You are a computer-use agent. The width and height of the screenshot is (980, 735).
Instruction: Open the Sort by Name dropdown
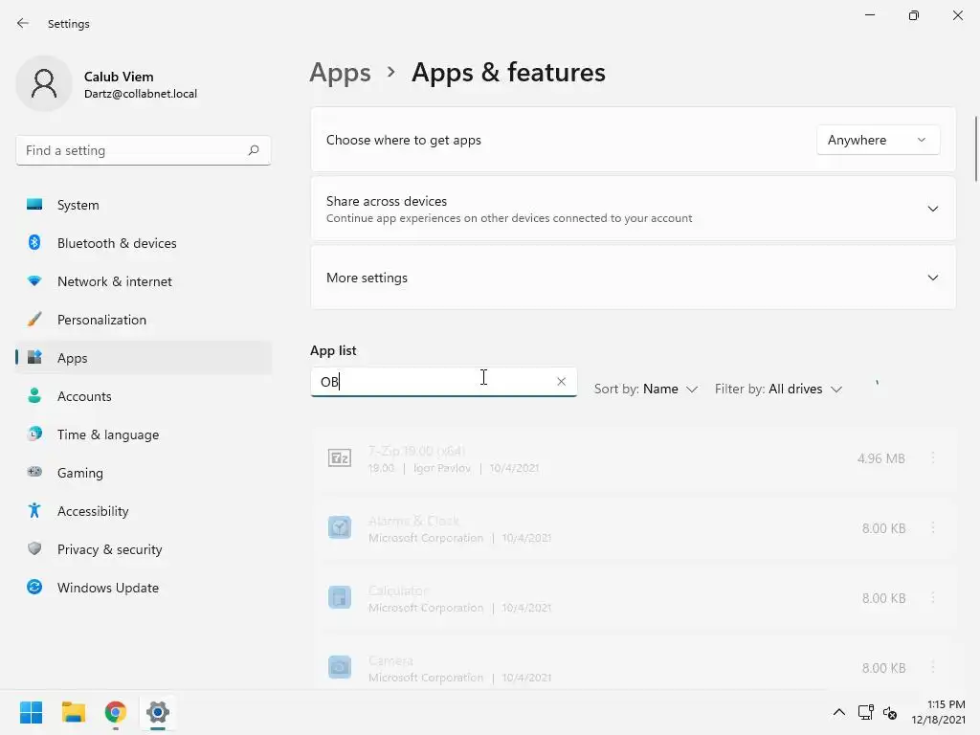[x=646, y=389]
